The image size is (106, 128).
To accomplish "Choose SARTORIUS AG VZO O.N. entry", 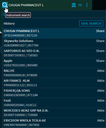I will 54,53.
